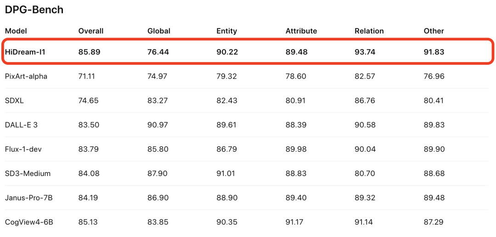Viewport: 496px width, 237px height.
Task: Select HiDream-I1 Overall score 85.89
Action: pos(89,52)
